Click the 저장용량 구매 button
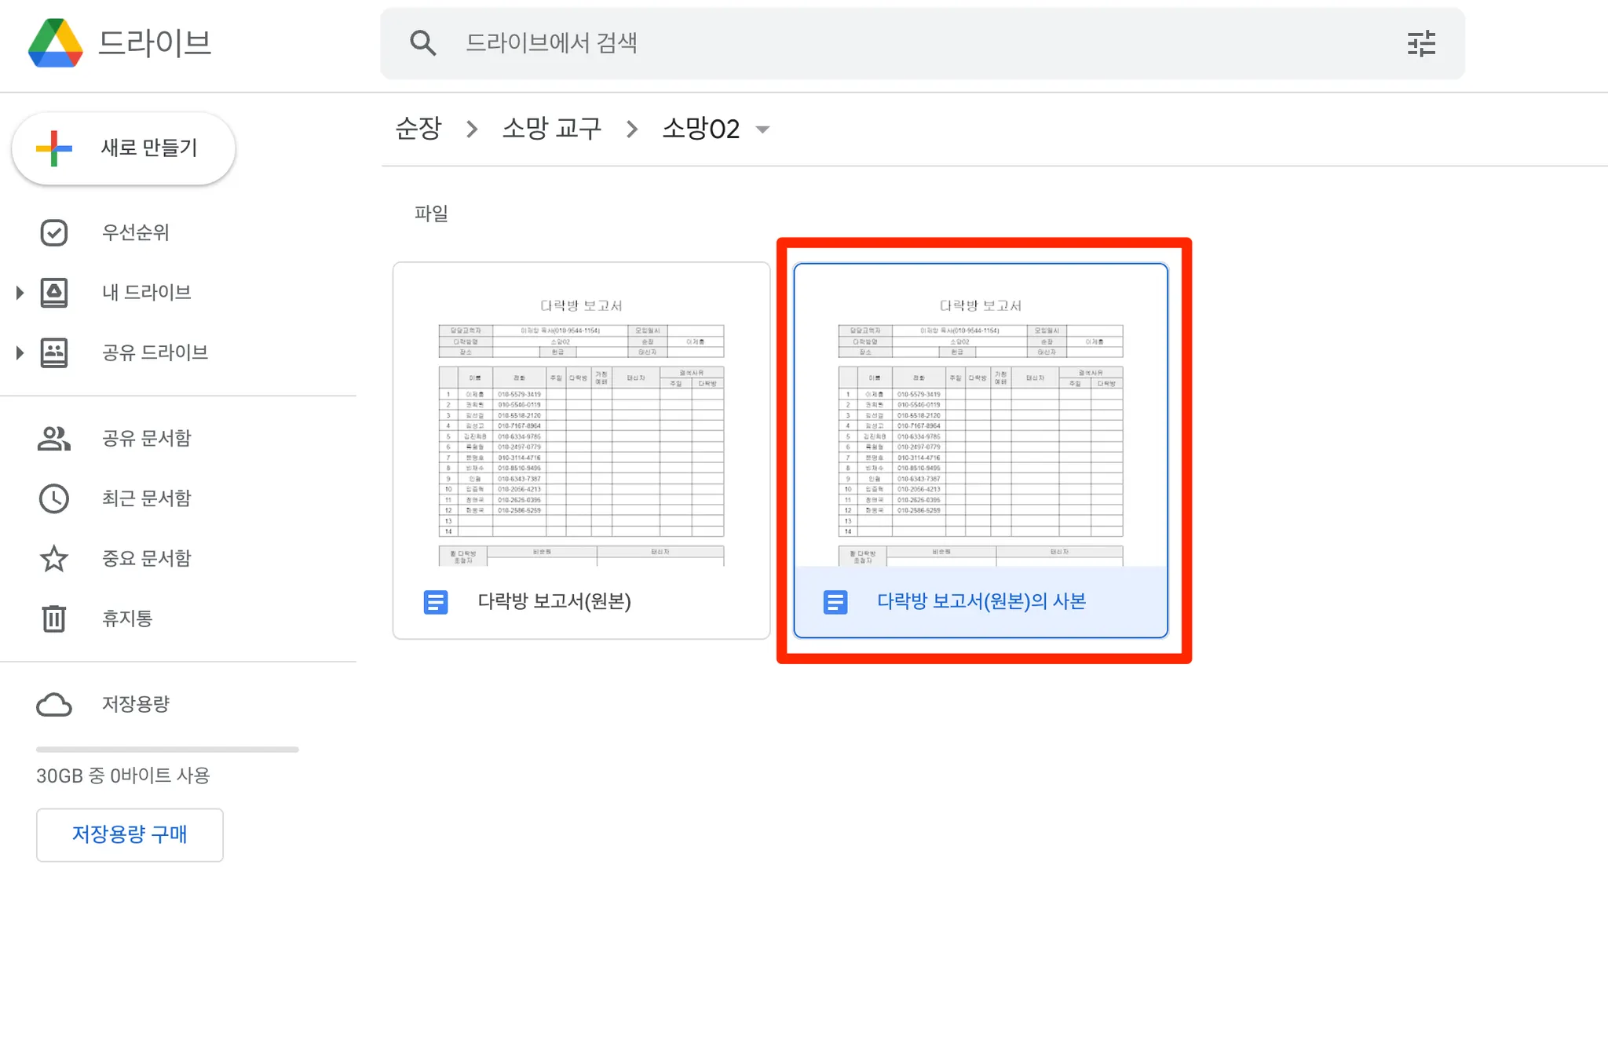The height and width of the screenshot is (1062, 1608). pos(130,834)
